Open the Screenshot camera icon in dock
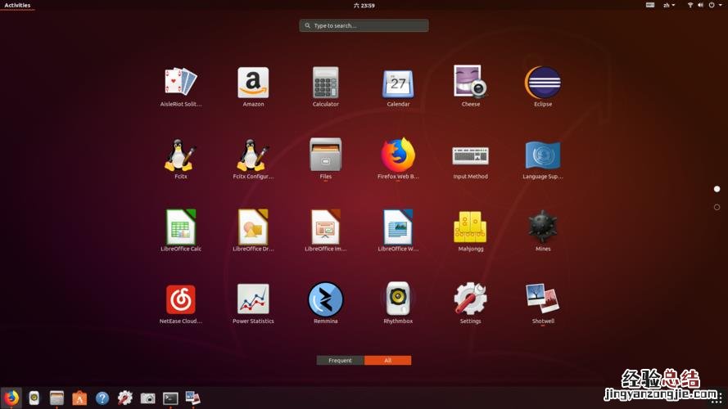Image resolution: width=728 pixels, height=409 pixels. (x=147, y=398)
